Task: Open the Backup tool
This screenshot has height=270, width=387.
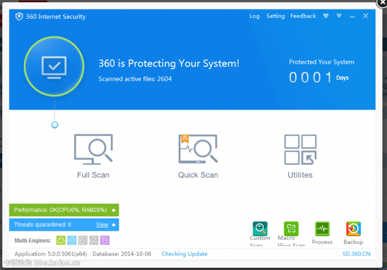Action: point(353,229)
